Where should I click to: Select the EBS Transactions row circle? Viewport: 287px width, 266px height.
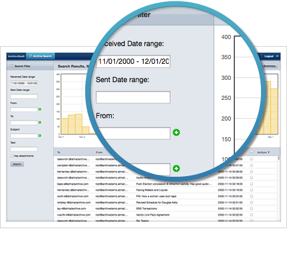tap(251, 209)
